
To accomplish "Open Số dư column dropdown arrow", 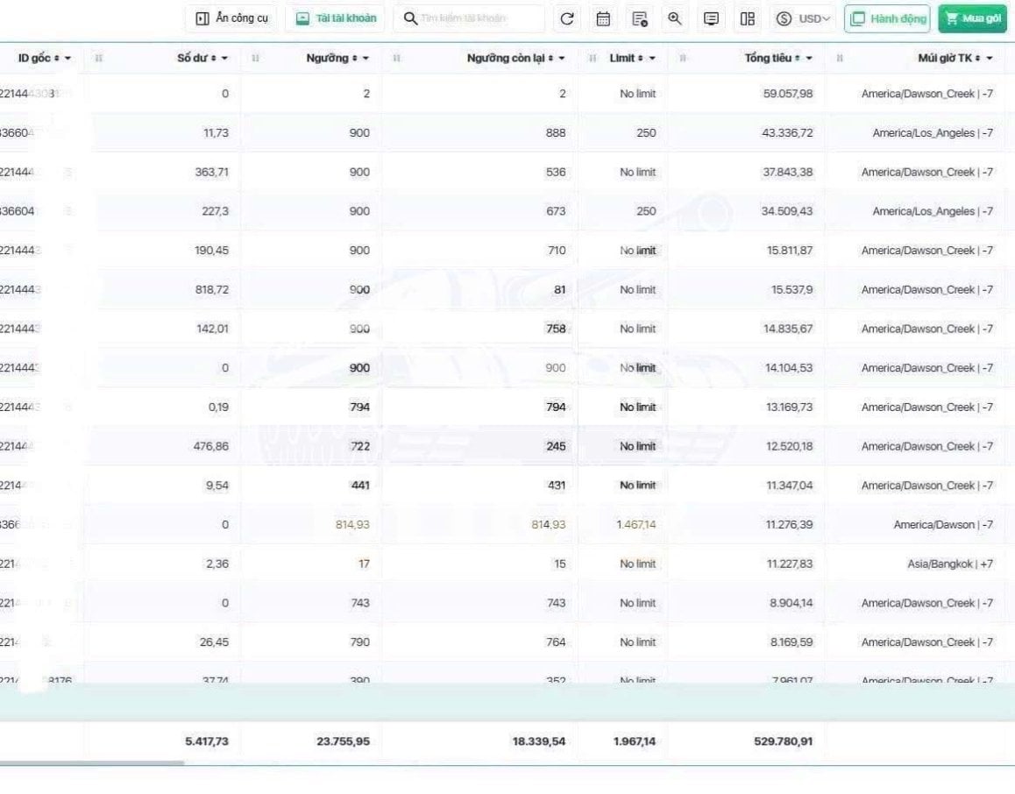I will (224, 58).
